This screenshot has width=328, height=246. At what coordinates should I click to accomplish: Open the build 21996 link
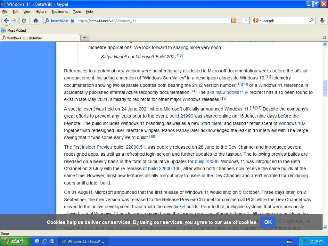(x=181, y=116)
